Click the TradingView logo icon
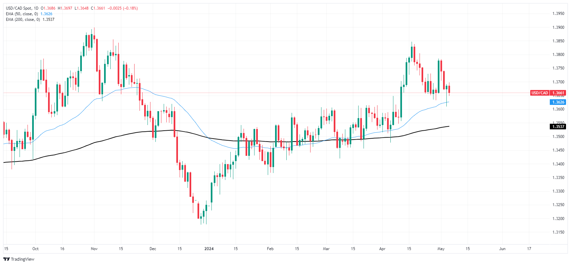This screenshot has height=265, width=571. pos(6,259)
